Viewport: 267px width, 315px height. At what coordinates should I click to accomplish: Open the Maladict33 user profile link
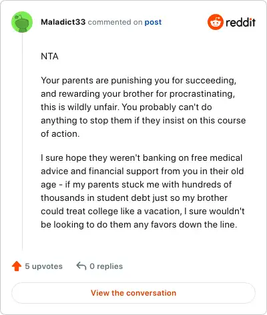pos(63,22)
